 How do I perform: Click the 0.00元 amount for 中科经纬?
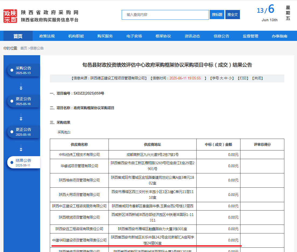click(x=233, y=155)
